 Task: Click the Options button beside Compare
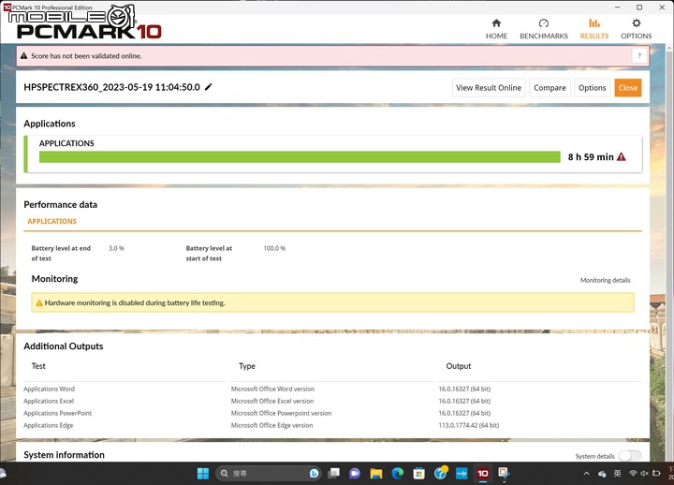tap(592, 88)
